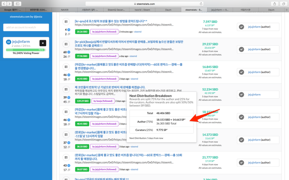The width and height of the screenshot is (289, 180).
Task: Switch to the first Daum tab
Action: [x=168, y=10]
